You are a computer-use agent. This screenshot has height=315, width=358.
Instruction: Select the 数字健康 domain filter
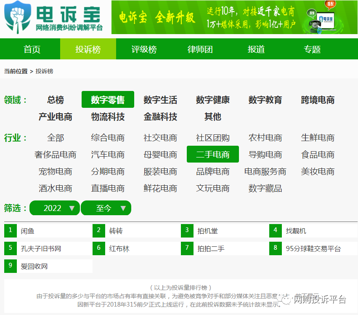(x=213, y=100)
